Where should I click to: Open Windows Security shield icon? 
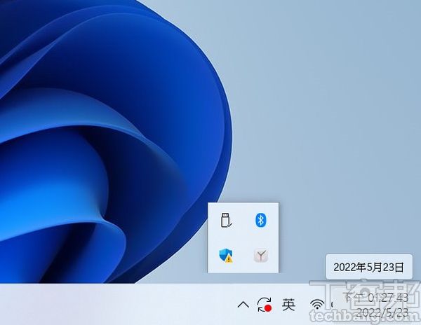click(x=226, y=256)
